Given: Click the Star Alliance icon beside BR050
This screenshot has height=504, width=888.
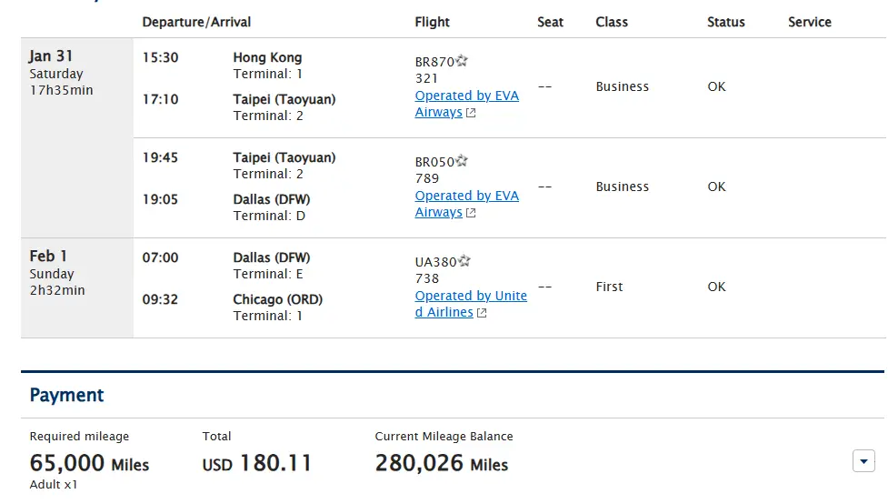Looking at the screenshot, I should point(462,161).
